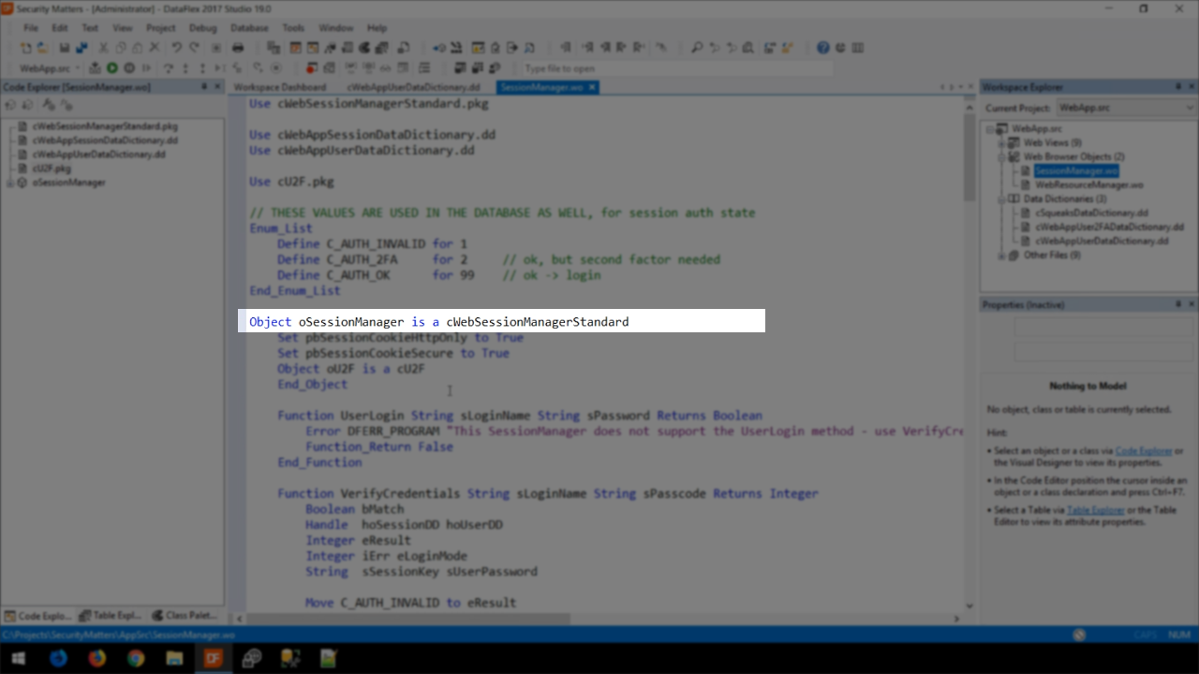Click the Undo arrow icon

176,48
